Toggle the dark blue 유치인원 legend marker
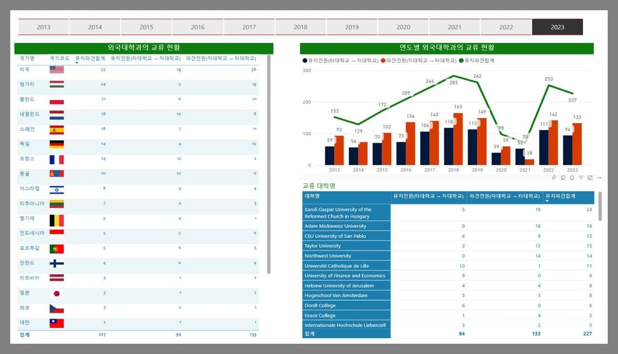Image resolution: width=618 pixels, height=354 pixels. coord(305,61)
